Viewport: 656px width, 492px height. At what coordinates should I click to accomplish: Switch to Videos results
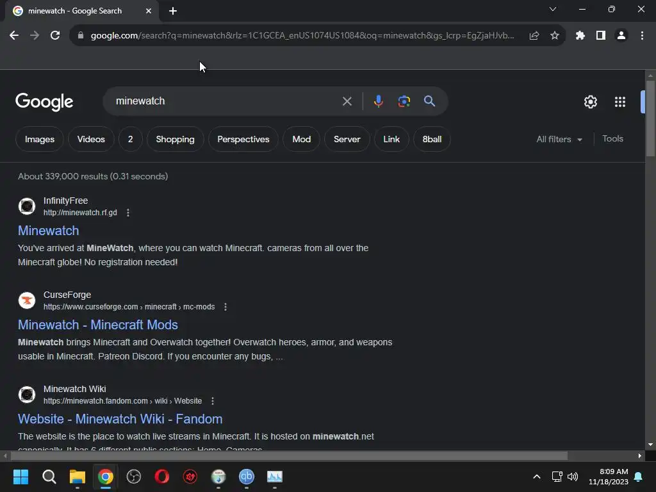91,139
